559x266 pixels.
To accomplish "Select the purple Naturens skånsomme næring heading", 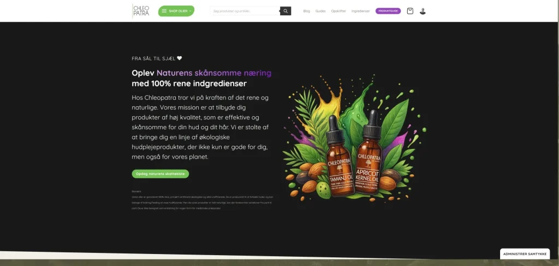I will (214, 73).
